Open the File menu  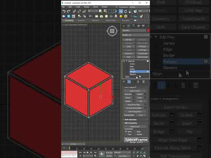(x=63, y=7)
